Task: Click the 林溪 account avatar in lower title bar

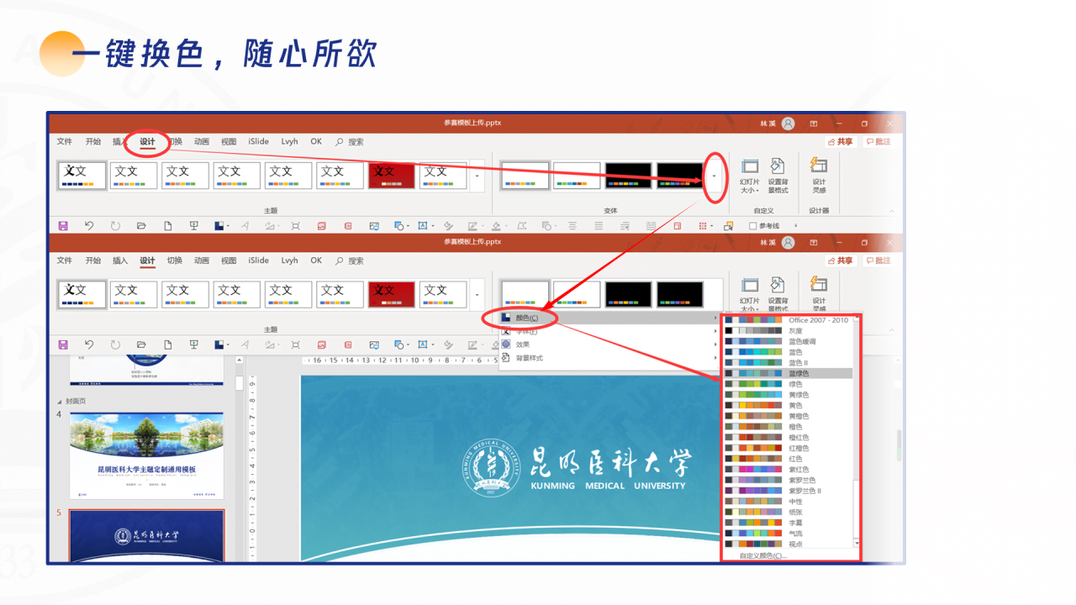Action: coord(788,243)
